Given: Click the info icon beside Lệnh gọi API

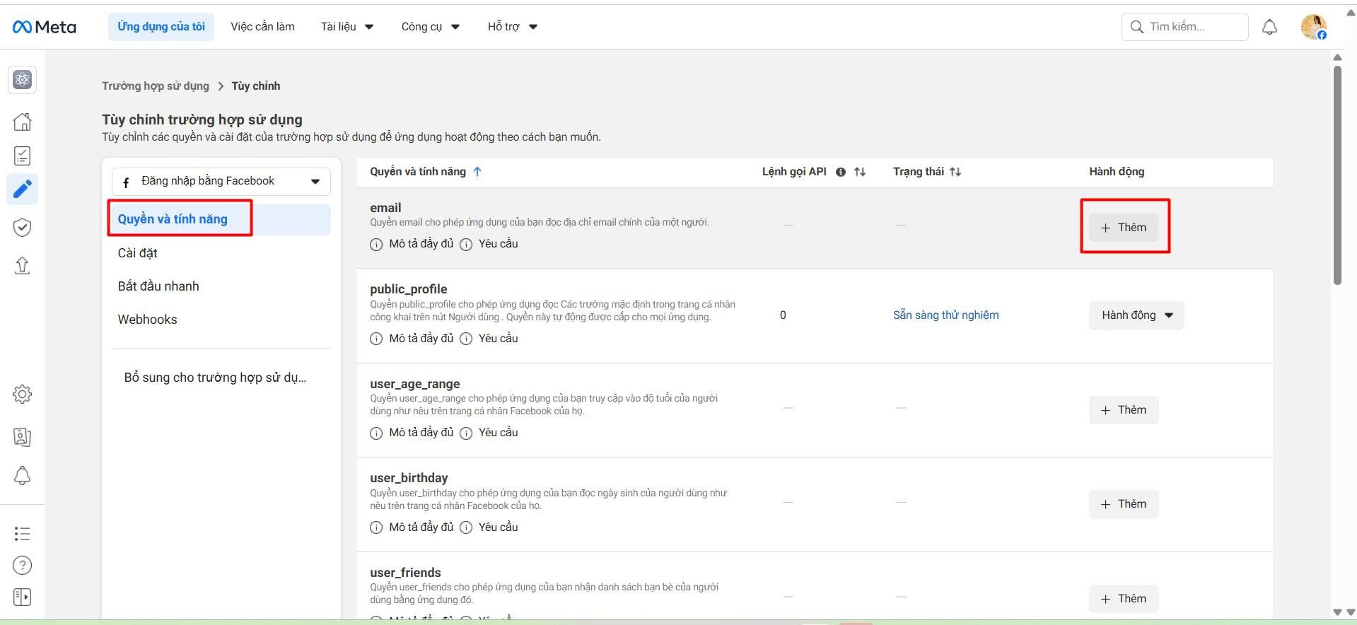Looking at the screenshot, I should point(841,172).
